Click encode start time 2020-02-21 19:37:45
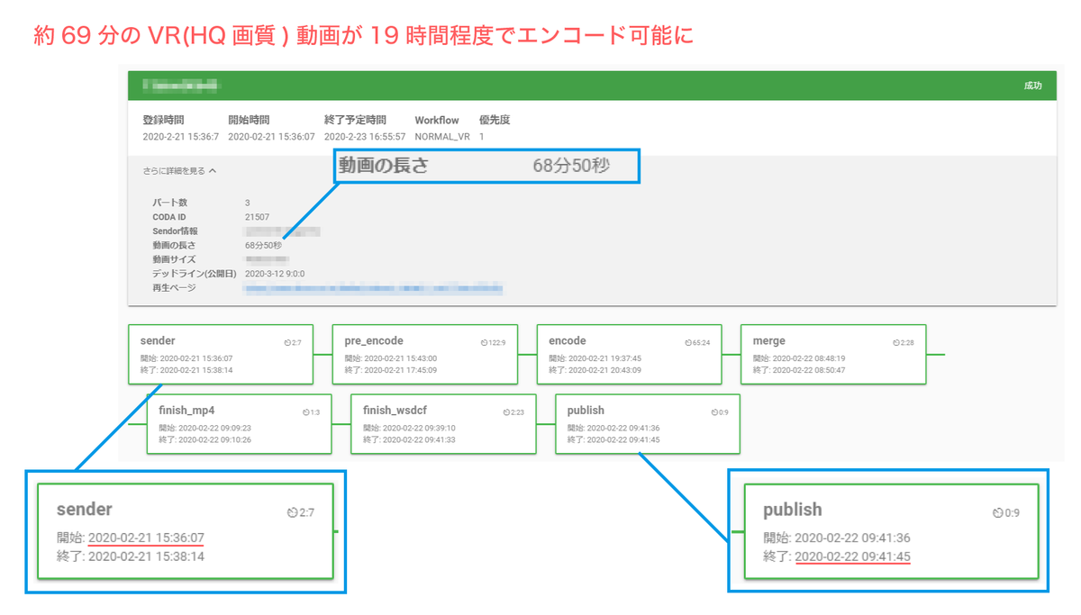This screenshot has height=615, width=1081. point(604,358)
